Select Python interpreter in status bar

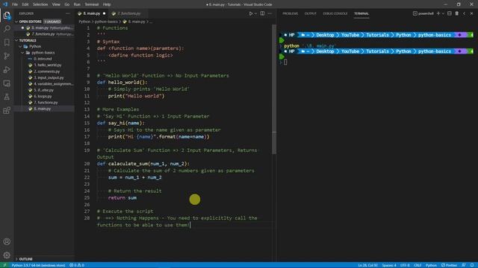pyautogui.click(x=38, y=265)
